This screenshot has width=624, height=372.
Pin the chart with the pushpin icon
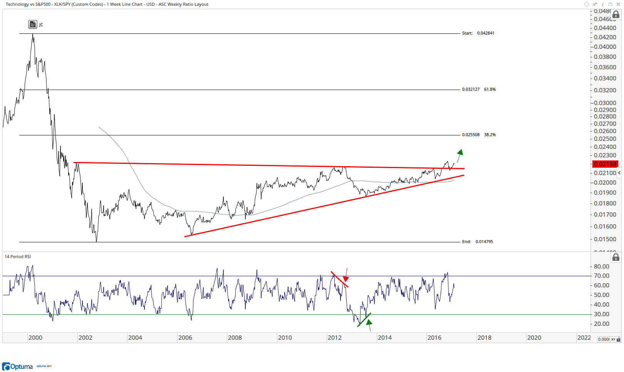(x=595, y=4)
